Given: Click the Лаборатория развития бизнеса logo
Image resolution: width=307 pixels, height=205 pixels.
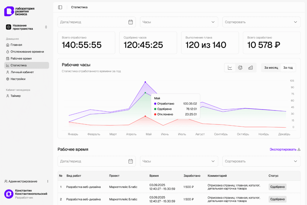Looking at the screenshot, I should click(19, 11).
